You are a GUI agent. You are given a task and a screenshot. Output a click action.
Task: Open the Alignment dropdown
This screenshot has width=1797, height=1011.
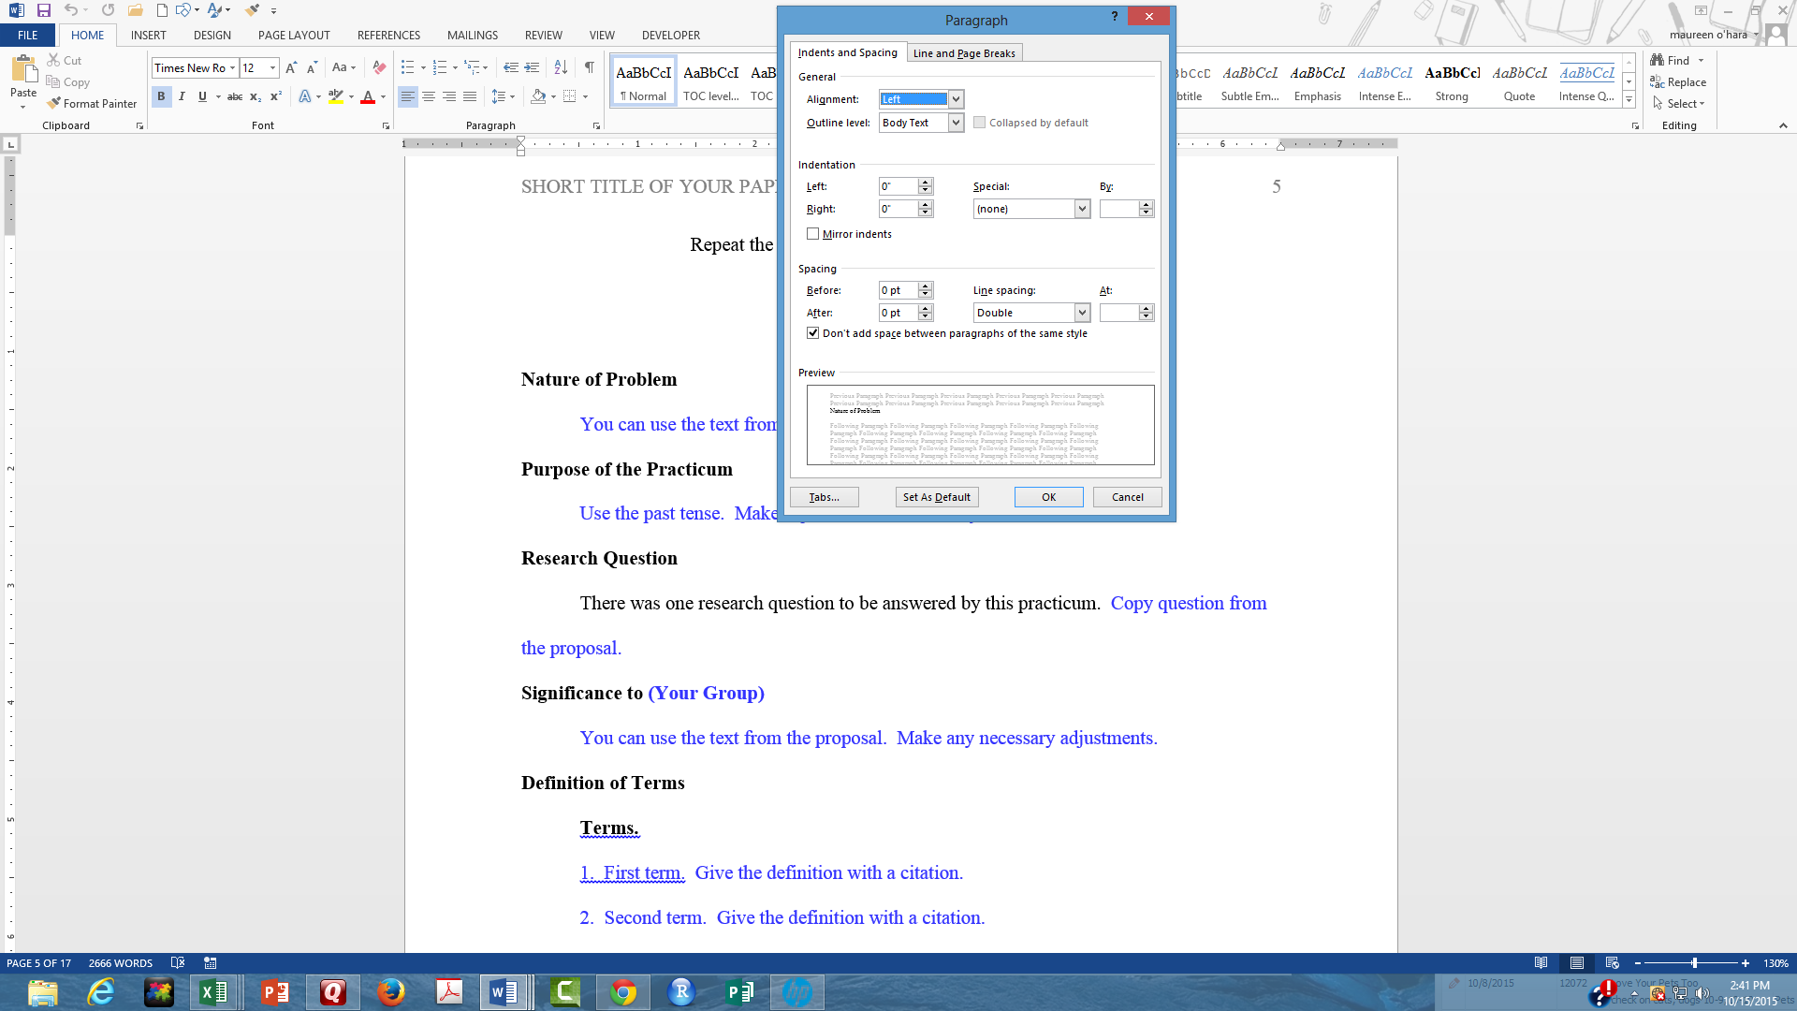(x=955, y=98)
